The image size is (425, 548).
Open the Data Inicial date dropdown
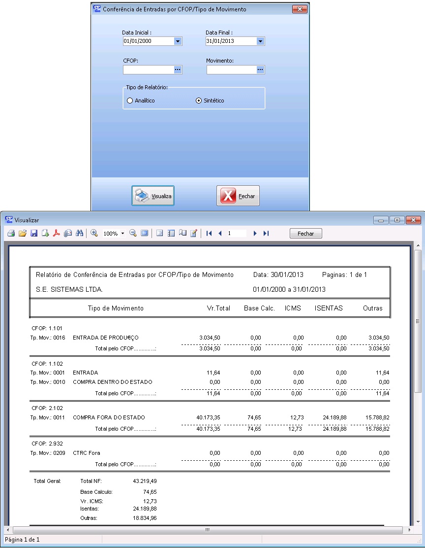coord(178,41)
